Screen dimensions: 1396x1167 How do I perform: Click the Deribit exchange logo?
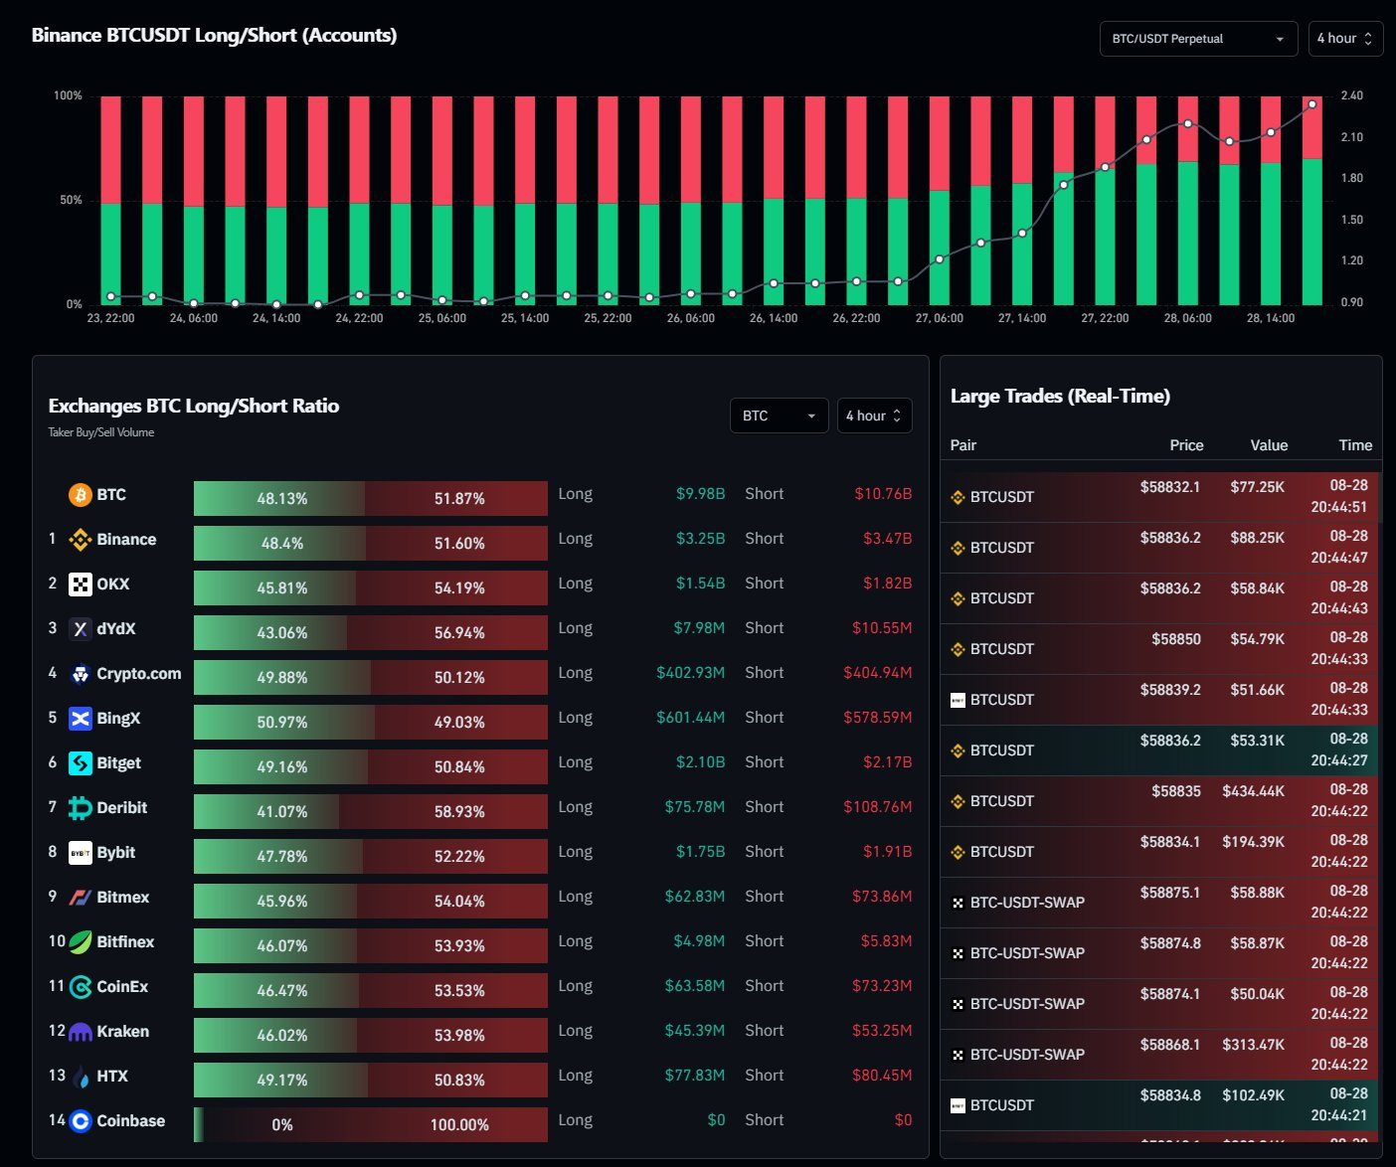click(80, 808)
